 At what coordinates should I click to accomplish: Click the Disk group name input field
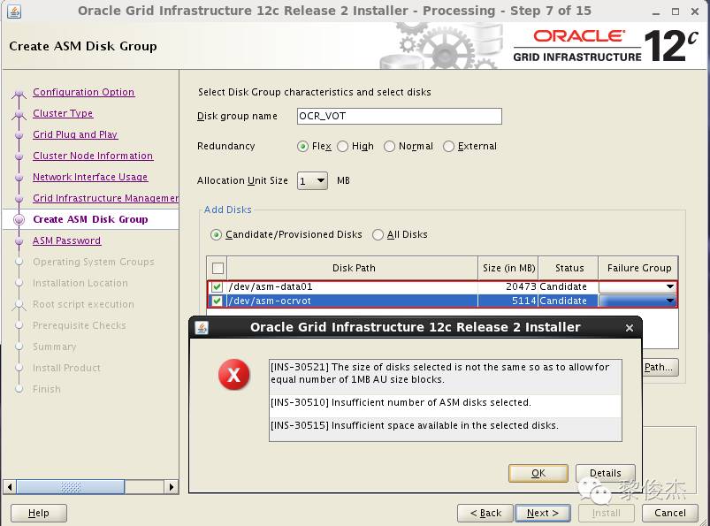click(x=400, y=117)
